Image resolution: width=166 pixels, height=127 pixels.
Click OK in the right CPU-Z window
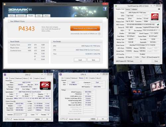click(103, 119)
